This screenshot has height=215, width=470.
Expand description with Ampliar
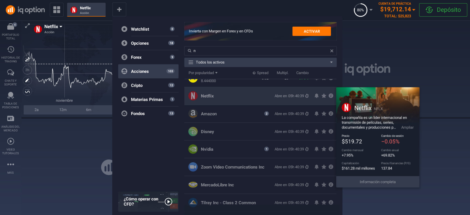pyautogui.click(x=407, y=127)
